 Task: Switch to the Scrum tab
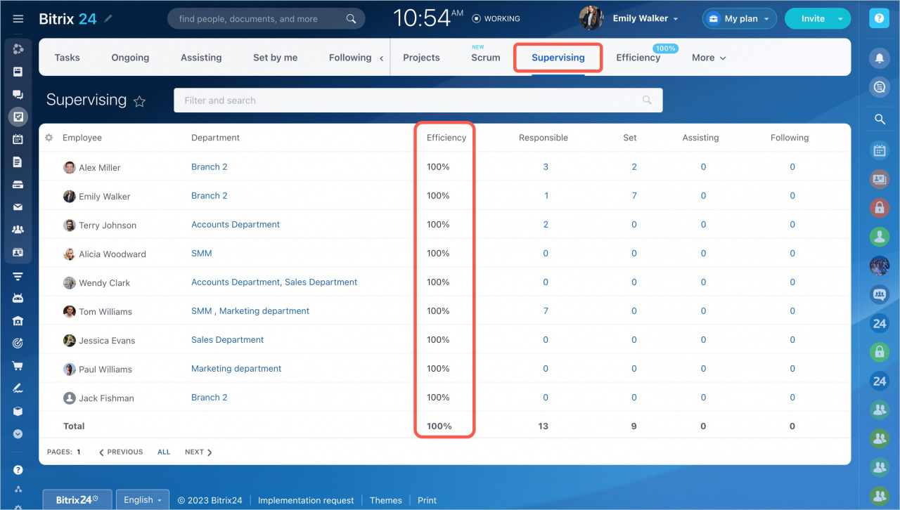tap(486, 58)
